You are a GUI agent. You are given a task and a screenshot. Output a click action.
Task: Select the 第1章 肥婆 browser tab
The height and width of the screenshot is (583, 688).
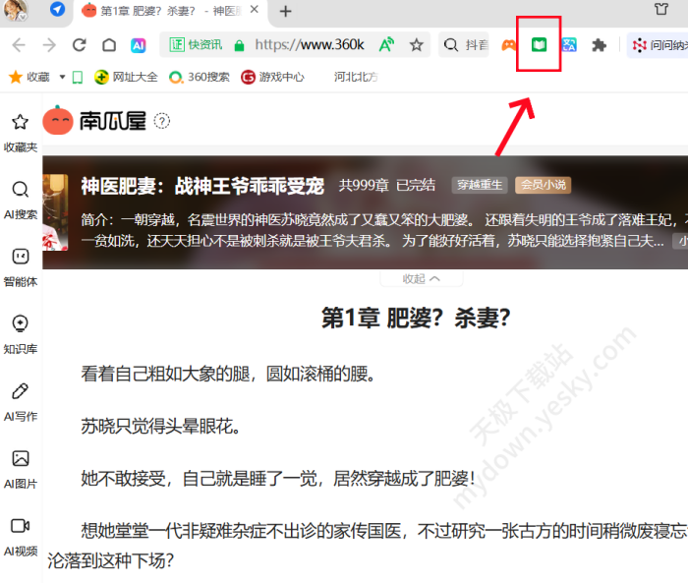(167, 12)
